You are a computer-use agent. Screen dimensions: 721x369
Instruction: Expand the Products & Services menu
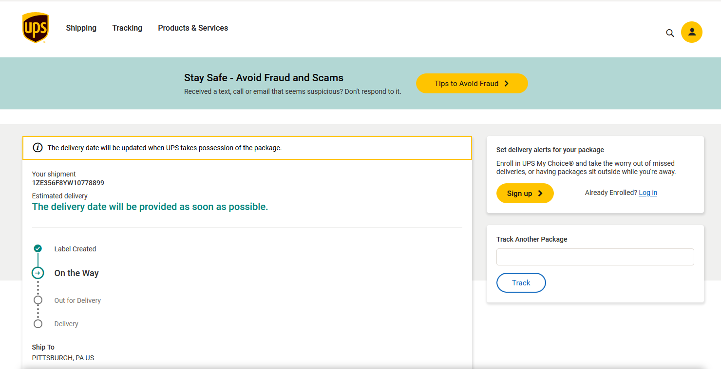[x=193, y=28]
